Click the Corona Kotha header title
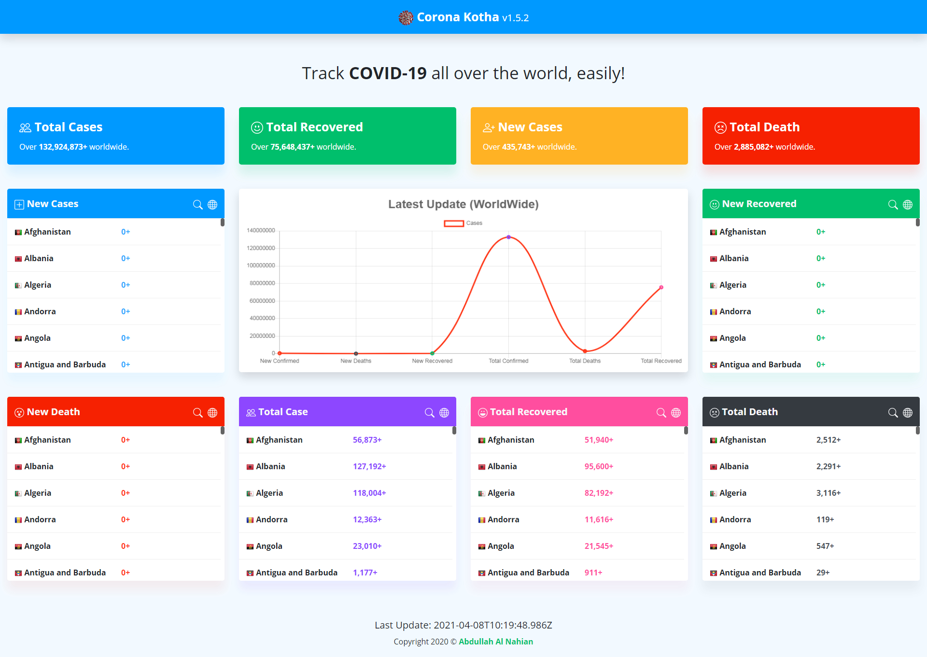Screen dimensions: 927x657 457,17
